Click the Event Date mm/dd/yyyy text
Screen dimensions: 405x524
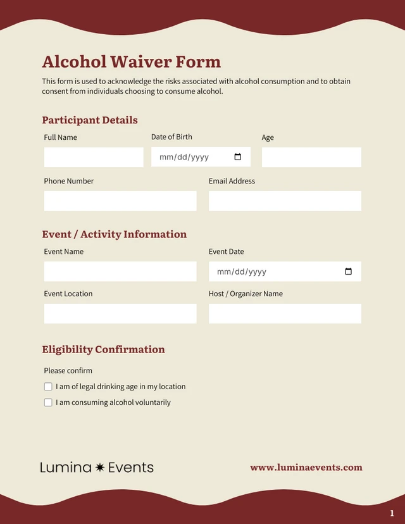click(242, 271)
